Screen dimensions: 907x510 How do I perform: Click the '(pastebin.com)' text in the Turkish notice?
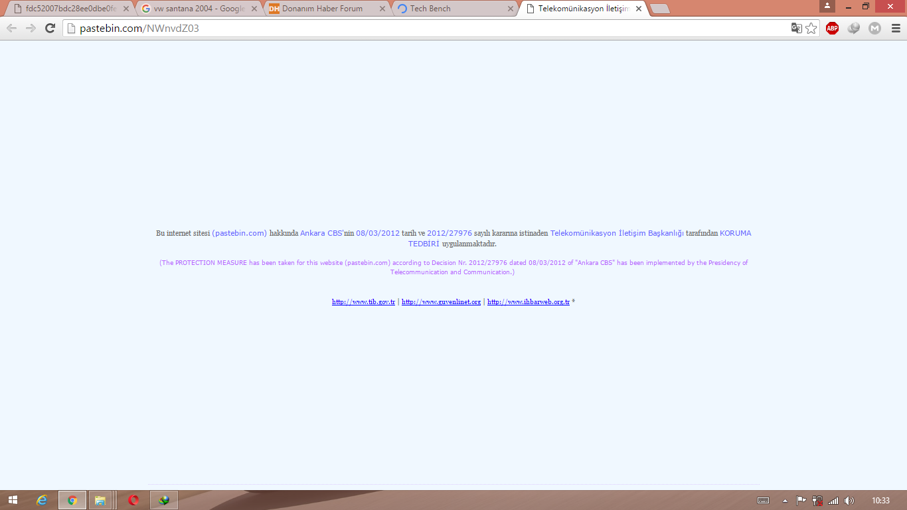tap(239, 233)
